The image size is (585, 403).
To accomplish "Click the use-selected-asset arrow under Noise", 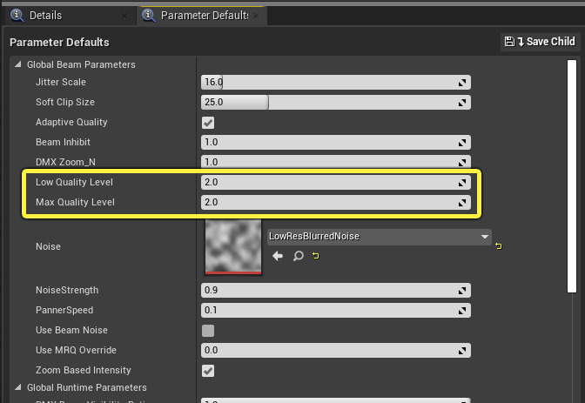I will click(x=278, y=256).
